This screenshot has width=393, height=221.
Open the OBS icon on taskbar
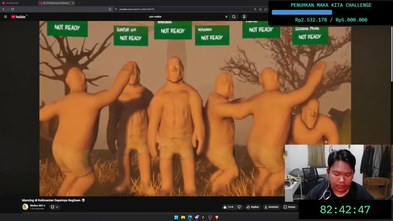pyautogui.click(x=210, y=217)
